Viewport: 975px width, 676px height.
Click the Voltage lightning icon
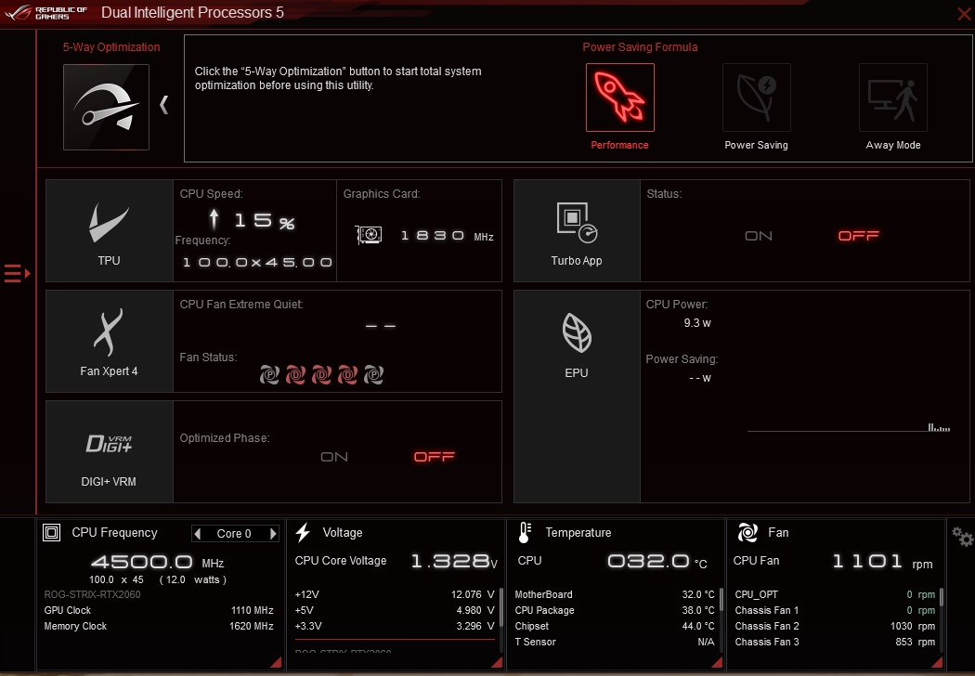pyautogui.click(x=303, y=532)
